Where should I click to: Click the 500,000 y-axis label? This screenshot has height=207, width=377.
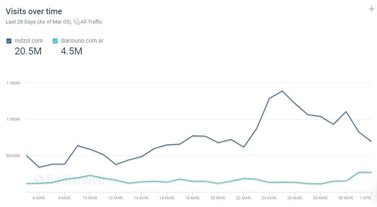[13, 156]
